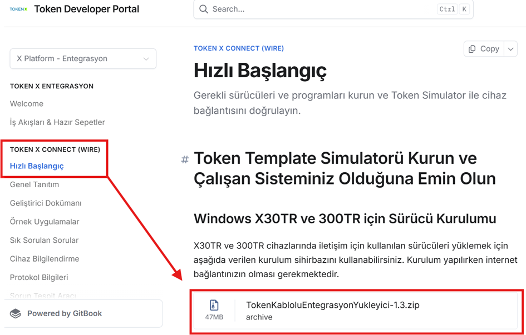The width and height of the screenshot is (526, 335).
Task: Click the search magnifier icon
Action: 204,9
